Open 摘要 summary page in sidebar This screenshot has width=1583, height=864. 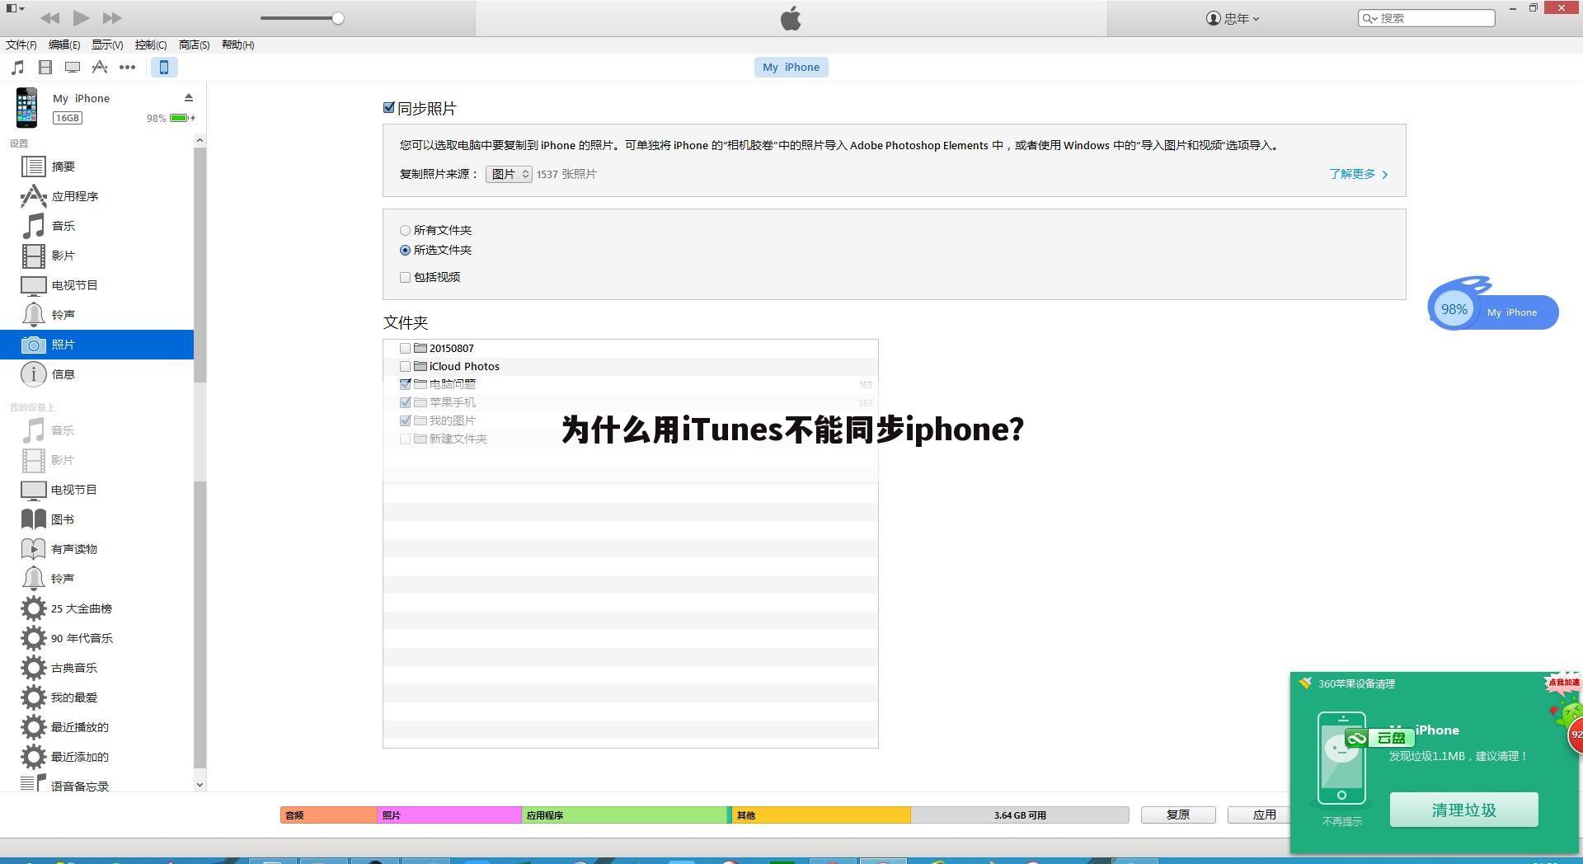65,166
